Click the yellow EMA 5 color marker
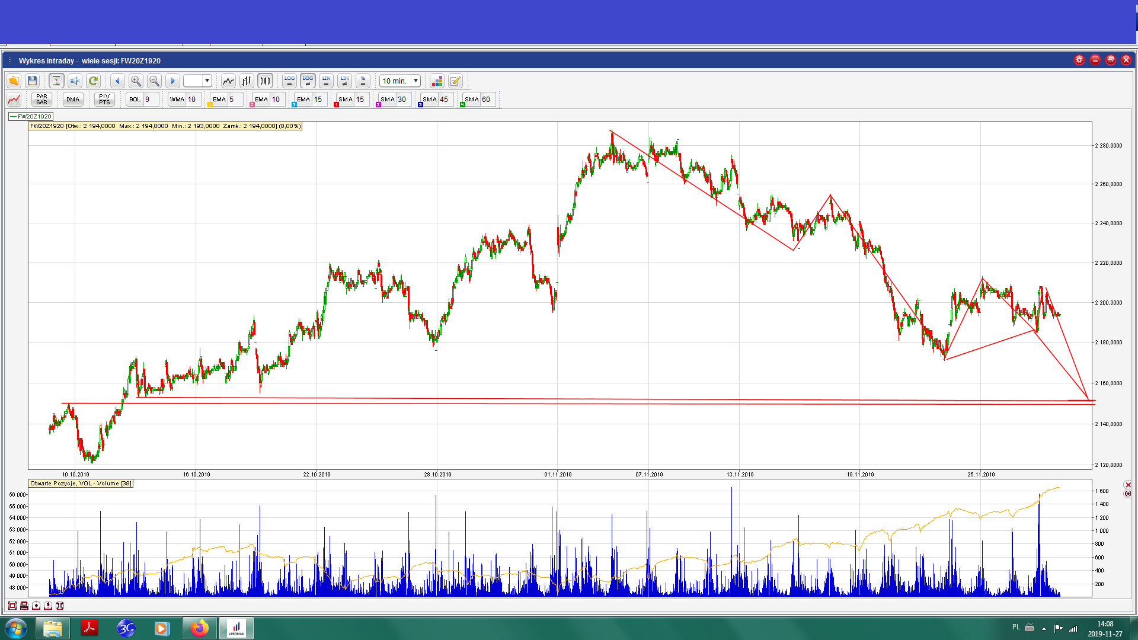This screenshot has width=1138, height=640. (210, 105)
